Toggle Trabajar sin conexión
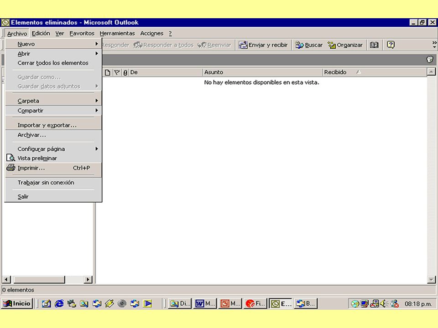 [x=53, y=182]
